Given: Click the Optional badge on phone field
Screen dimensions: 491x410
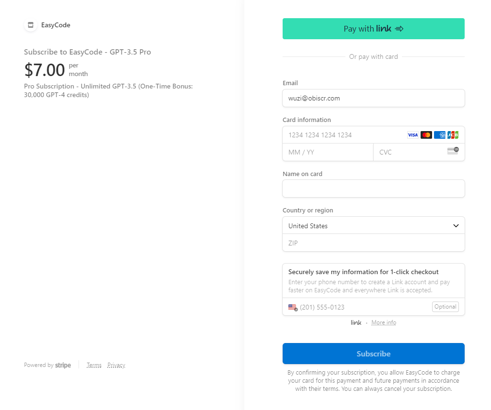Looking at the screenshot, I should click(x=445, y=306).
